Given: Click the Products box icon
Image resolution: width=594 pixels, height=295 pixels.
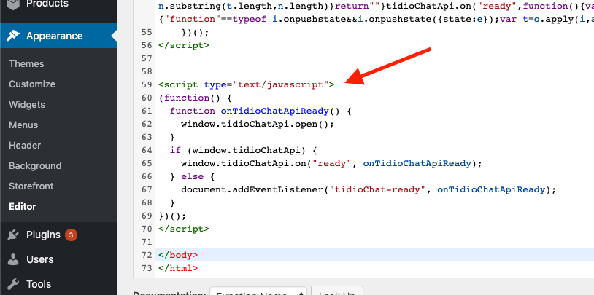Looking at the screenshot, I should coord(13,4).
